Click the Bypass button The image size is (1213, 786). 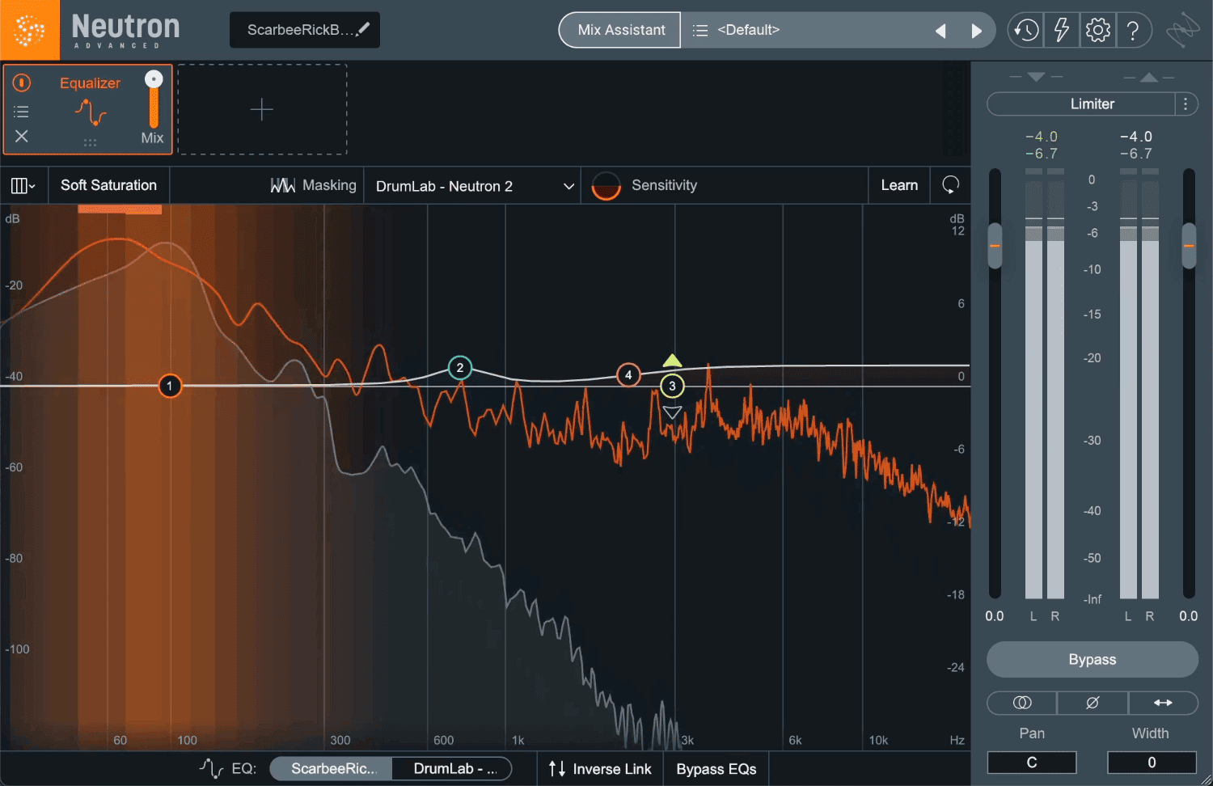pos(1093,659)
